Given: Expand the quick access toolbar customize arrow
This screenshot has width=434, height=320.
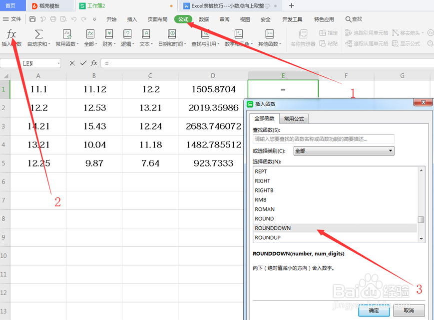Looking at the screenshot, I should 94,19.
